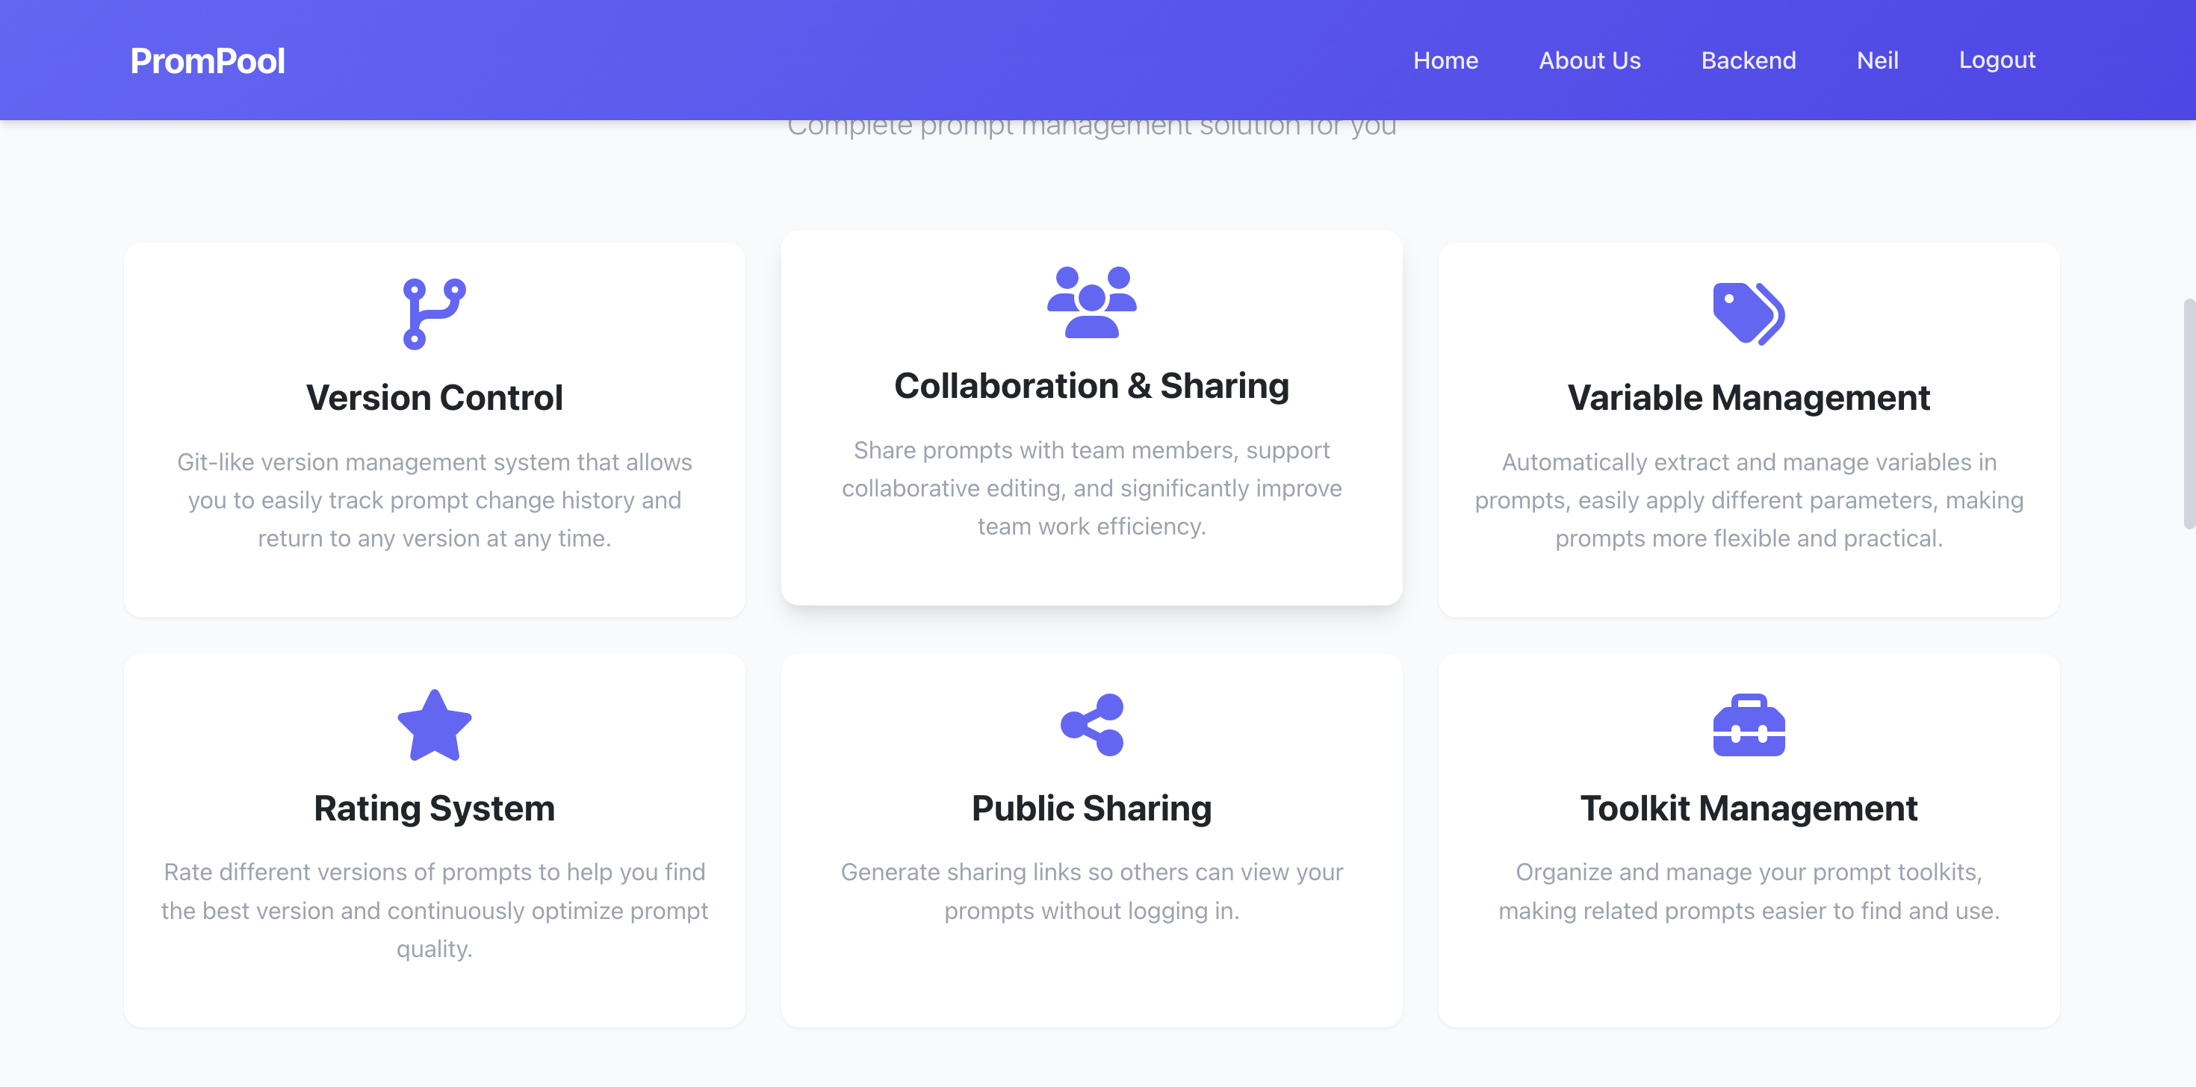Click the star Rating System icon
2196x1087 pixels.
tap(434, 725)
